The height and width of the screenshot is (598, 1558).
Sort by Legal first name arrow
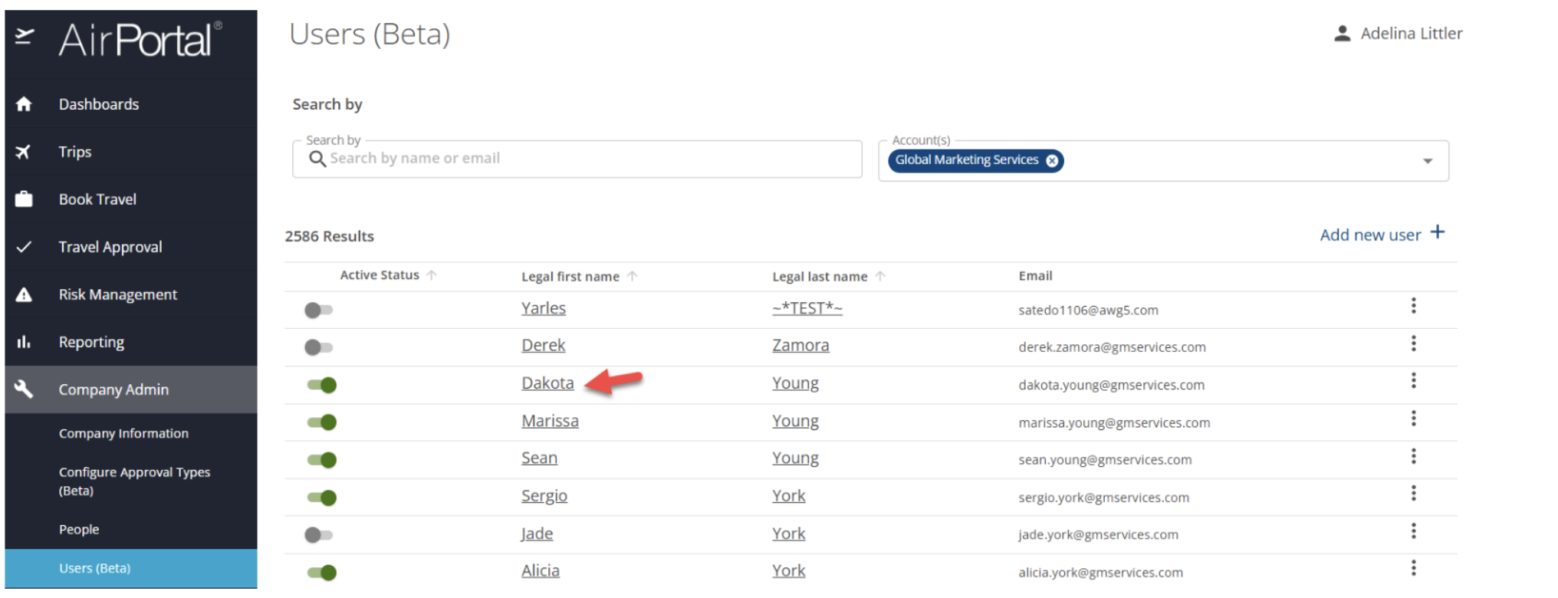tap(632, 276)
